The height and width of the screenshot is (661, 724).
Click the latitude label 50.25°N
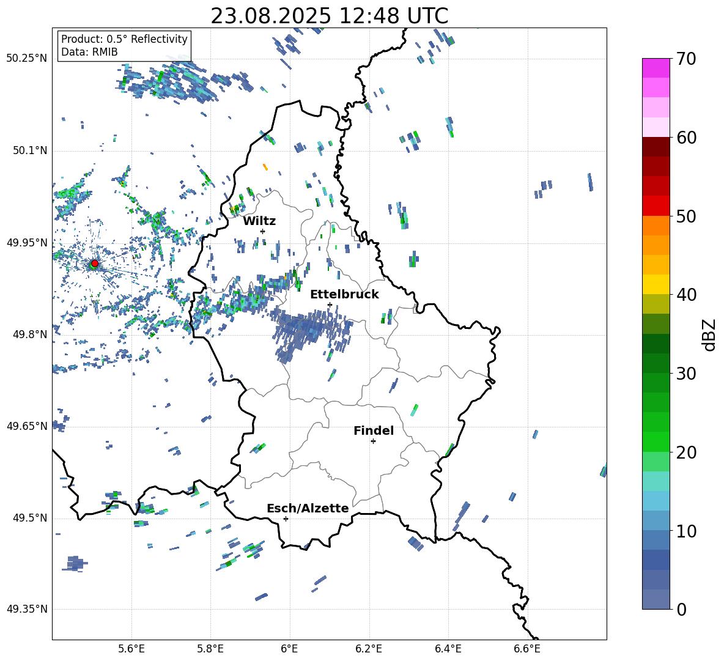(x=27, y=59)
